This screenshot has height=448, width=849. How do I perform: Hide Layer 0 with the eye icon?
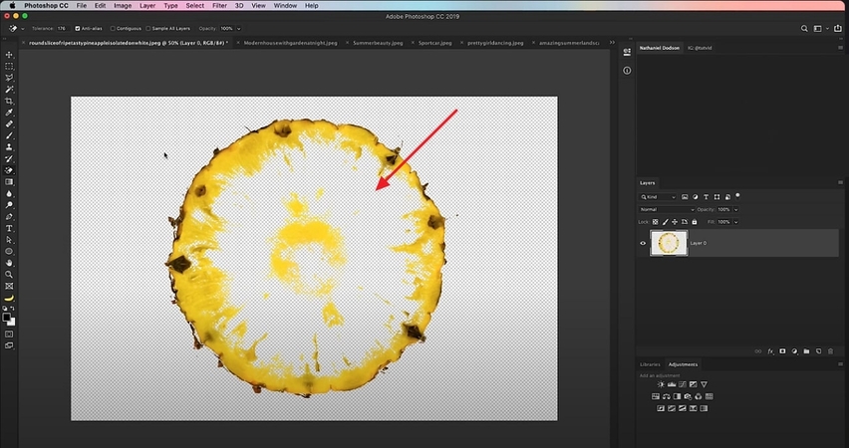pyautogui.click(x=643, y=243)
